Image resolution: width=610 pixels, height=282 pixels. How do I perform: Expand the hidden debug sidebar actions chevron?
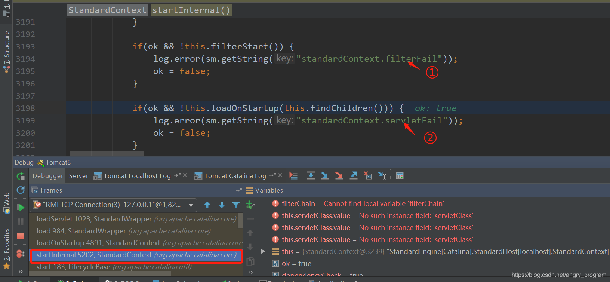coord(21,271)
